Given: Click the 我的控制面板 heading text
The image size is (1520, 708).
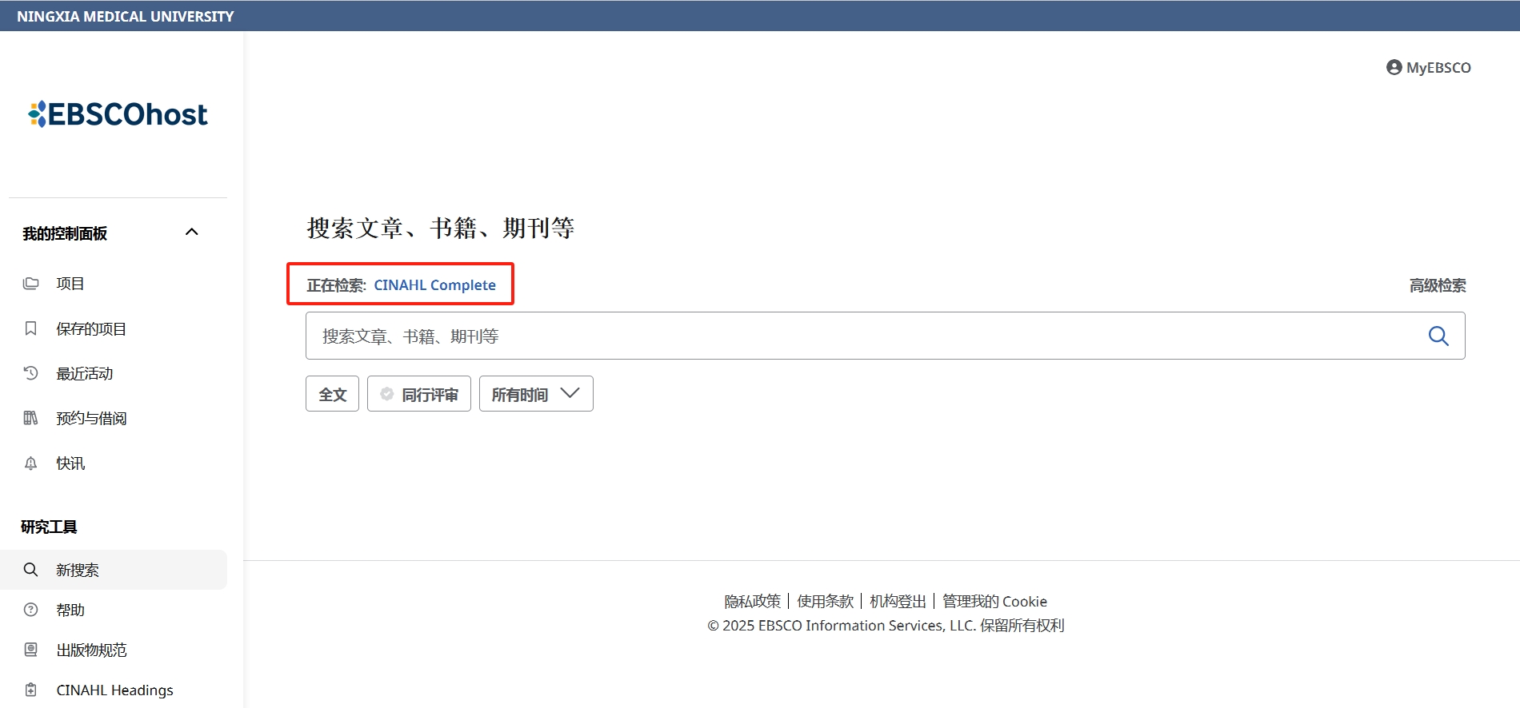Looking at the screenshot, I should [x=65, y=233].
